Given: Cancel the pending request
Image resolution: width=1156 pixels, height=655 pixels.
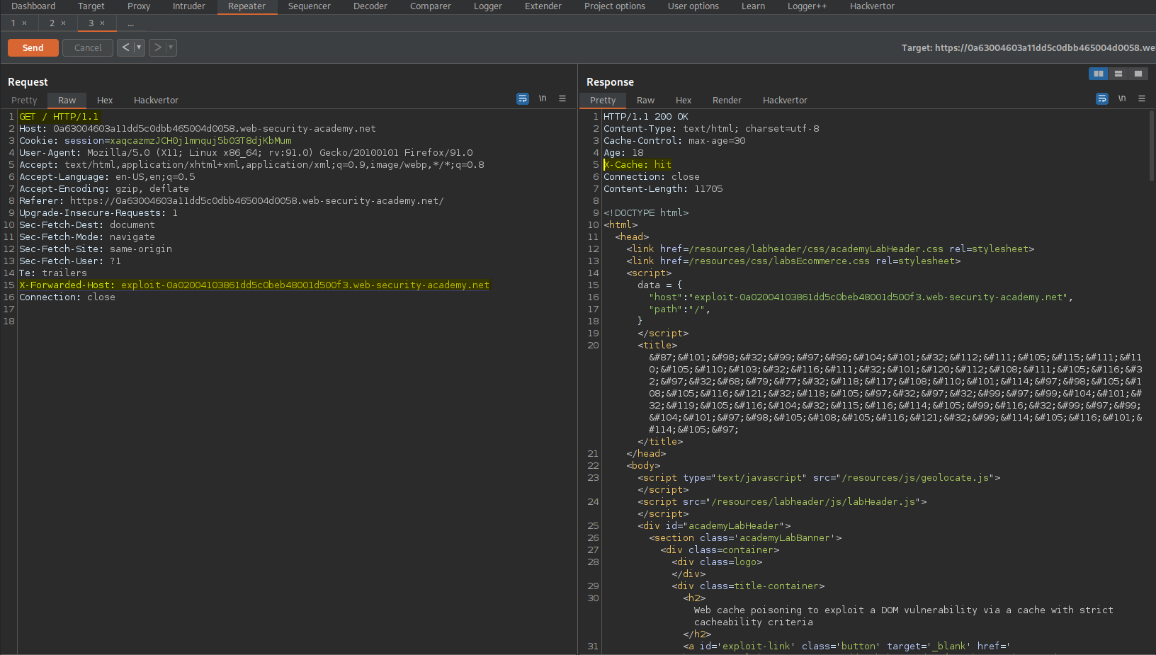Looking at the screenshot, I should pos(88,47).
